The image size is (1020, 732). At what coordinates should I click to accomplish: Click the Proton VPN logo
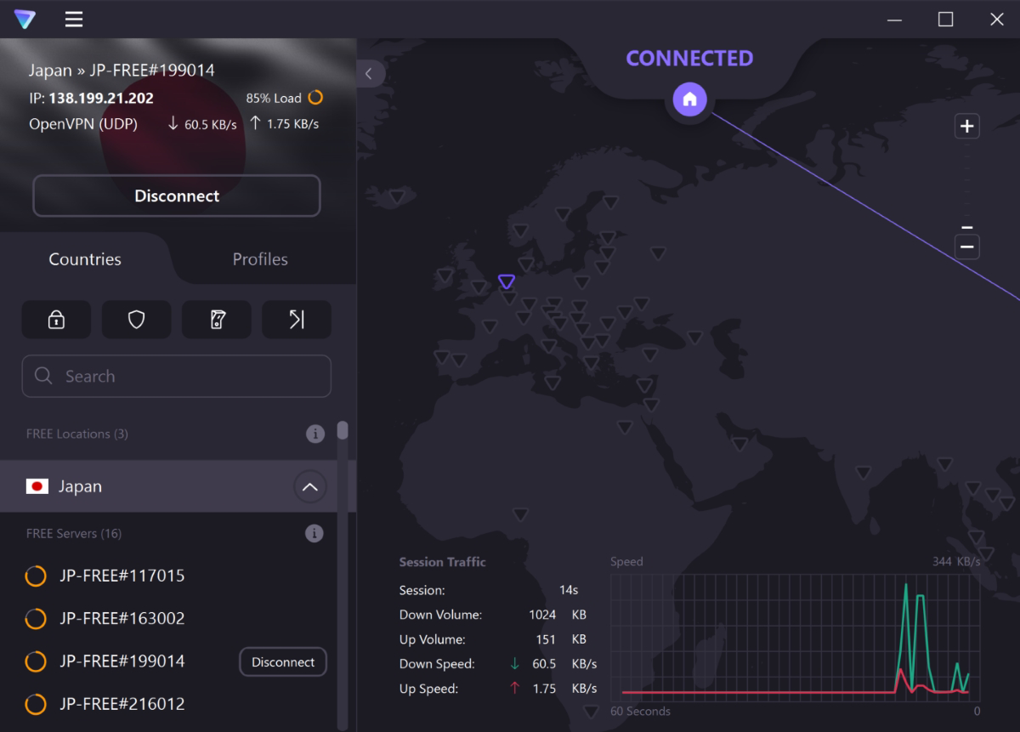pyautogui.click(x=25, y=19)
